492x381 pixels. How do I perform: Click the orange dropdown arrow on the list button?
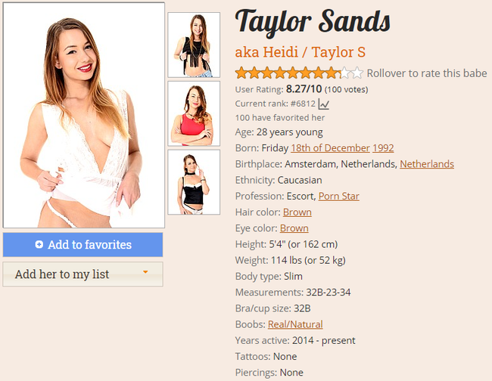[145, 272]
